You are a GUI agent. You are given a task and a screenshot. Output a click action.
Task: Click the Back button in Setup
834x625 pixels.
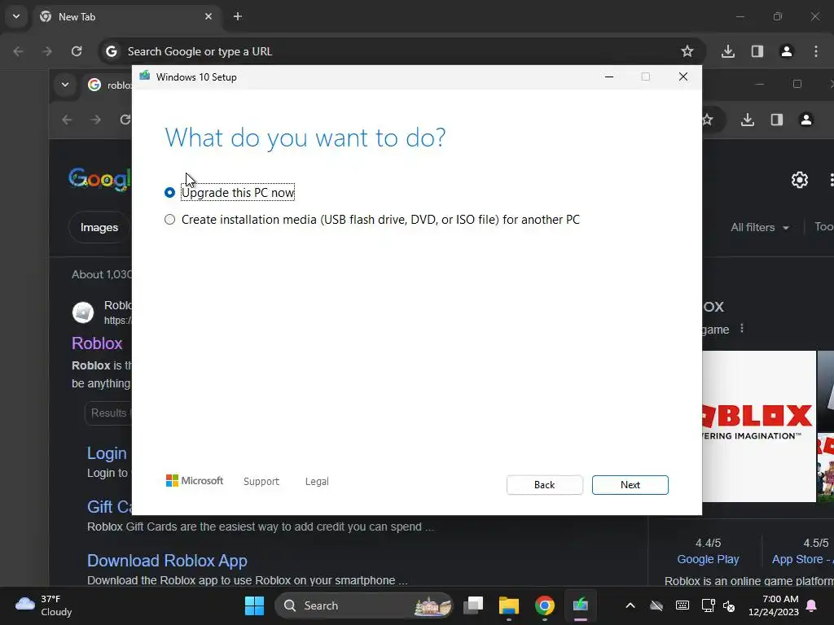tap(544, 485)
